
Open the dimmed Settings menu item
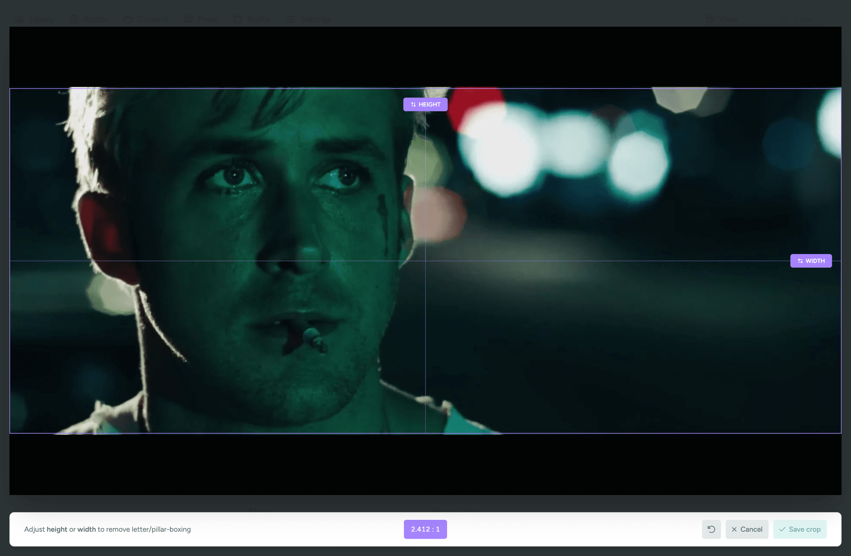point(309,19)
